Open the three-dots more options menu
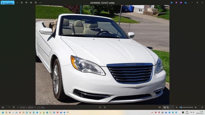The image size is (205, 115). (x=41, y=3)
